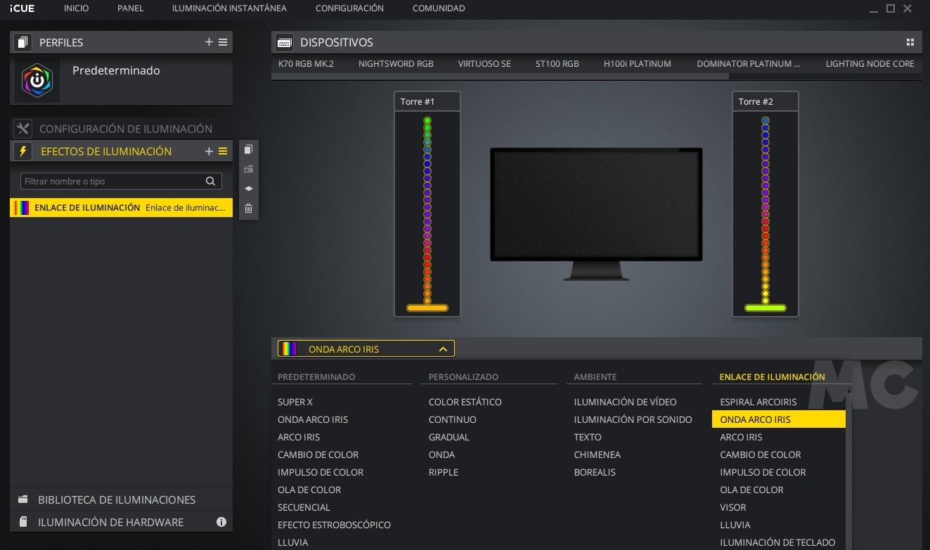Screen dimensions: 930x550
Task: Click the Torre #1 yellow base LED bar
Action: pyautogui.click(x=427, y=308)
